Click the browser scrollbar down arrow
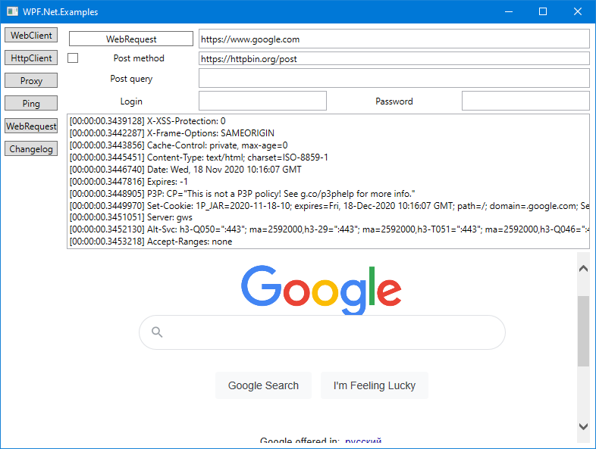This screenshot has height=449, width=596. tap(583, 426)
